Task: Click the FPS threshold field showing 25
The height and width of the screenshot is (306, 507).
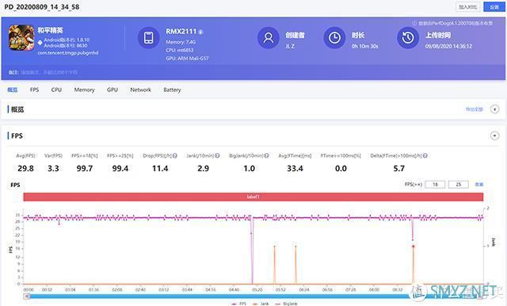Action: 458,185
